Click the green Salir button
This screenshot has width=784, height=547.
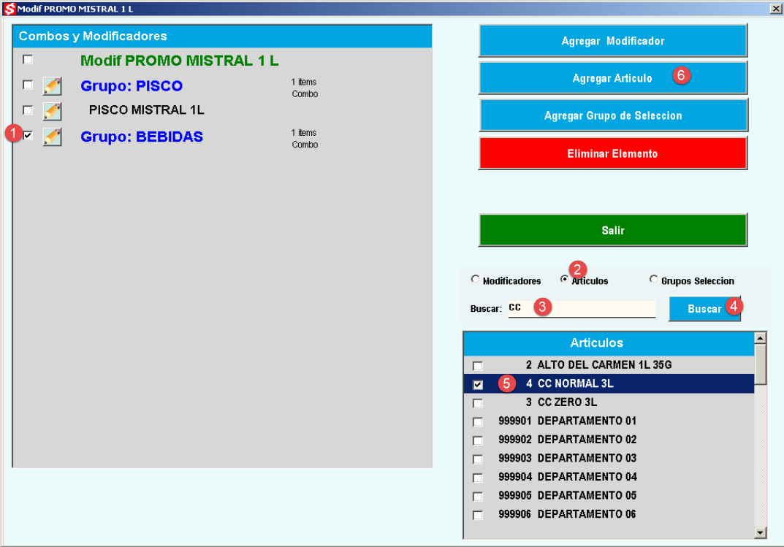tap(613, 230)
